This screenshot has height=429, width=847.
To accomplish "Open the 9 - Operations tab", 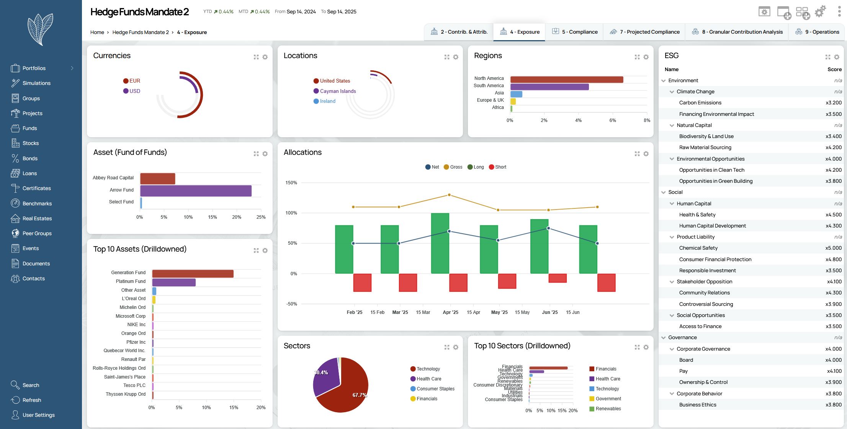I will click(817, 32).
